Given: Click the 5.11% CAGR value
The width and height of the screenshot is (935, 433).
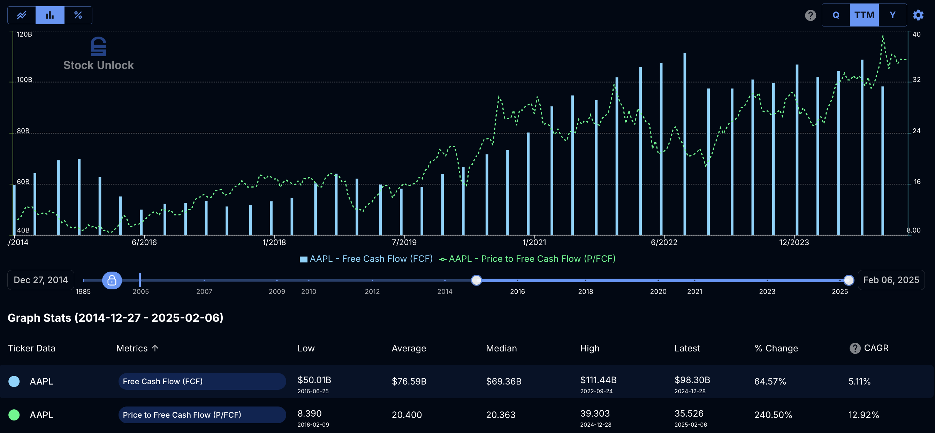Looking at the screenshot, I should pos(859,381).
